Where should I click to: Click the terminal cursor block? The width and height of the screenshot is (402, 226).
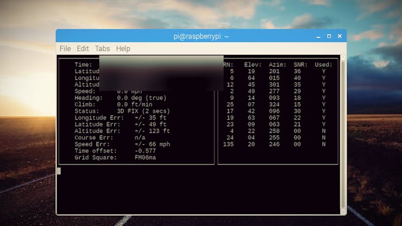pyautogui.click(x=59, y=171)
